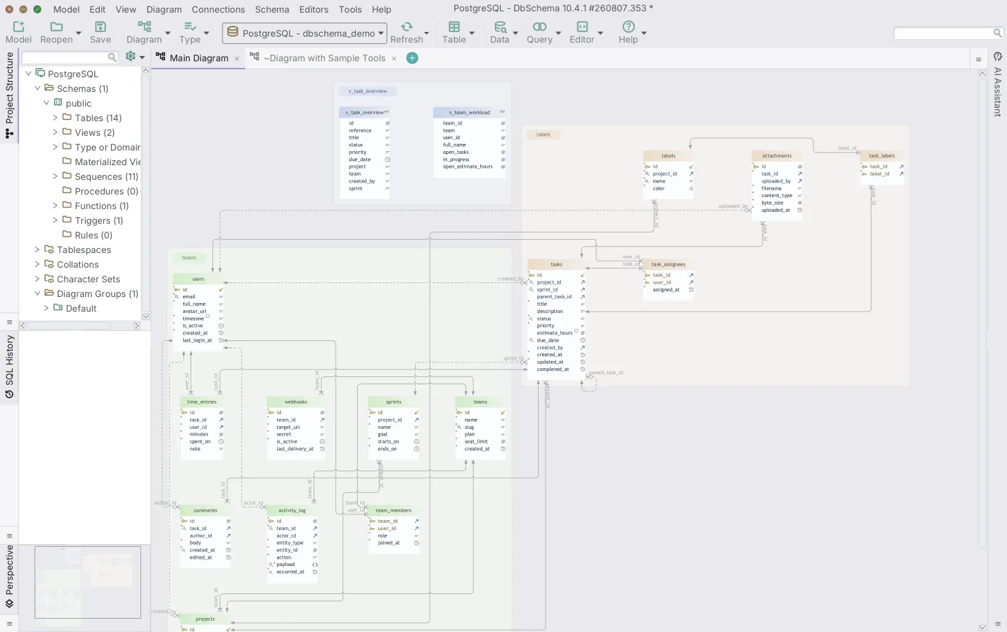Expand the Tablespaces tree node
Image resolution: width=1007 pixels, height=632 pixels.
[37, 249]
